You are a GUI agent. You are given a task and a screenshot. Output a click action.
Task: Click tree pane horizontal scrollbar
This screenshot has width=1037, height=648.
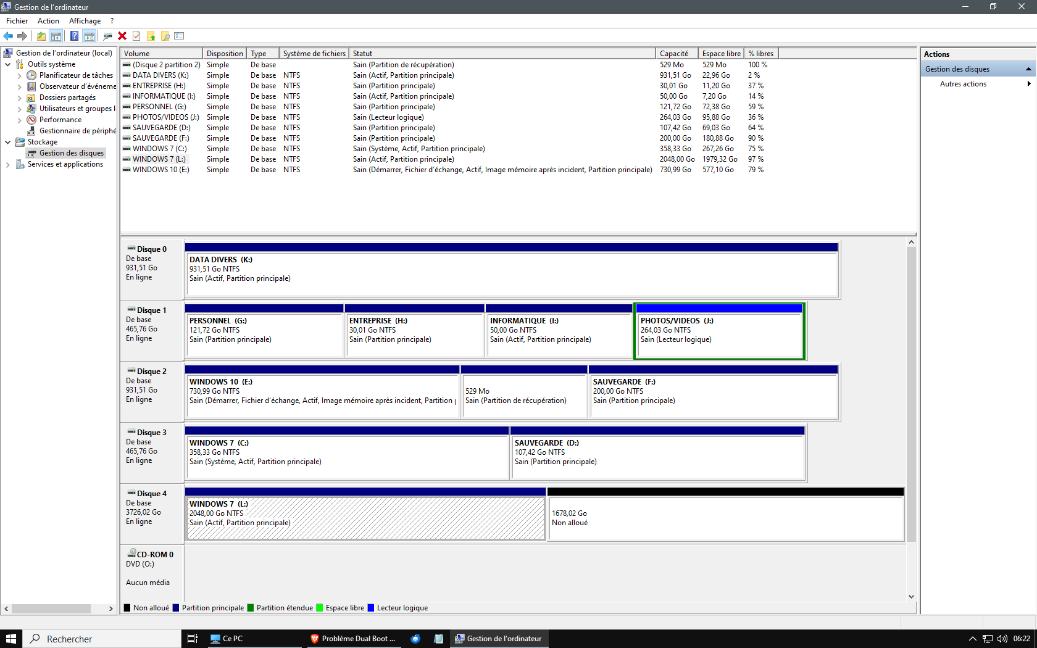pos(51,609)
